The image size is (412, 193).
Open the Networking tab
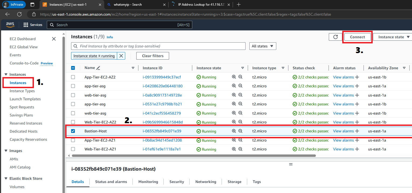pyautogui.click(x=206, y=182)
